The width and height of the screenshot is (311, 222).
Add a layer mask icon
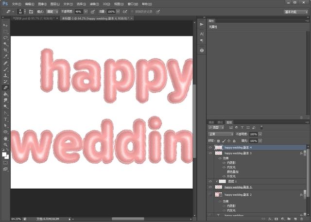276,219
